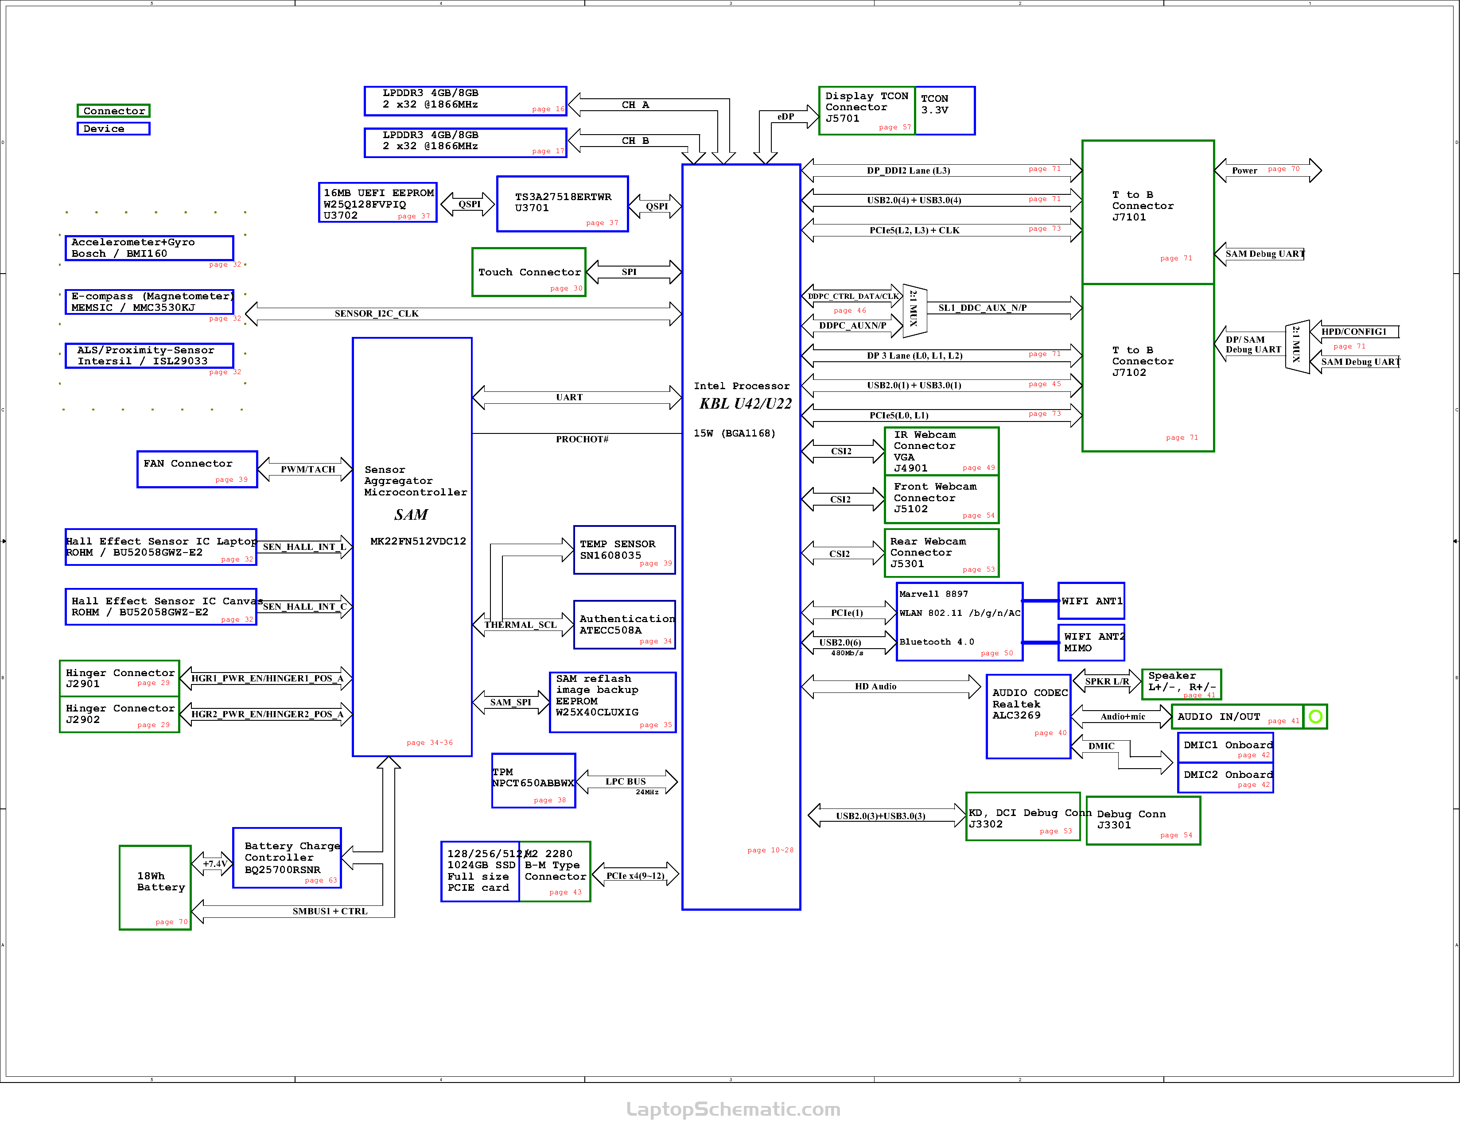
Task: Click the Intel Processor KBL U42/U22 block
Action: [x=741, y=537]
